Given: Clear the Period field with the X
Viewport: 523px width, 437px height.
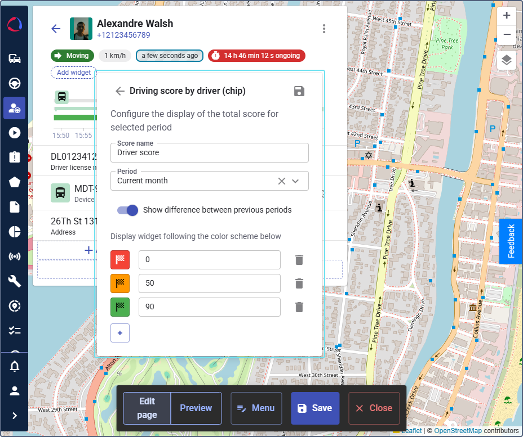Looking at the screenshot, I should pyautogui.click(x=281, y=181).
